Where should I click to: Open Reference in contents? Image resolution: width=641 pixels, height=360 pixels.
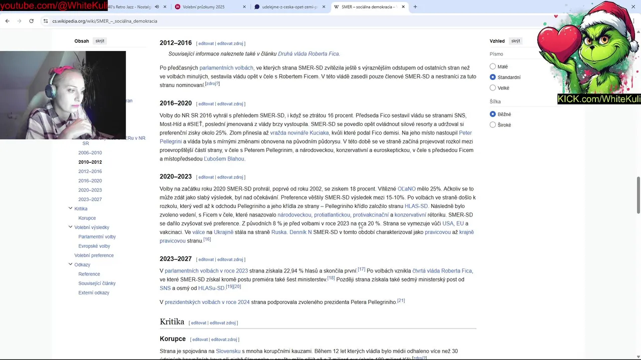pyautogui.click(x=89, y=274)
